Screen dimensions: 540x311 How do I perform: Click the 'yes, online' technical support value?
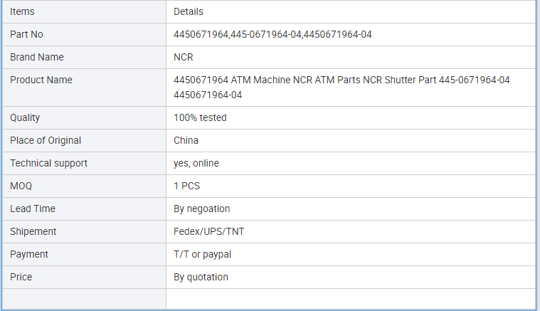coord(196,163)
